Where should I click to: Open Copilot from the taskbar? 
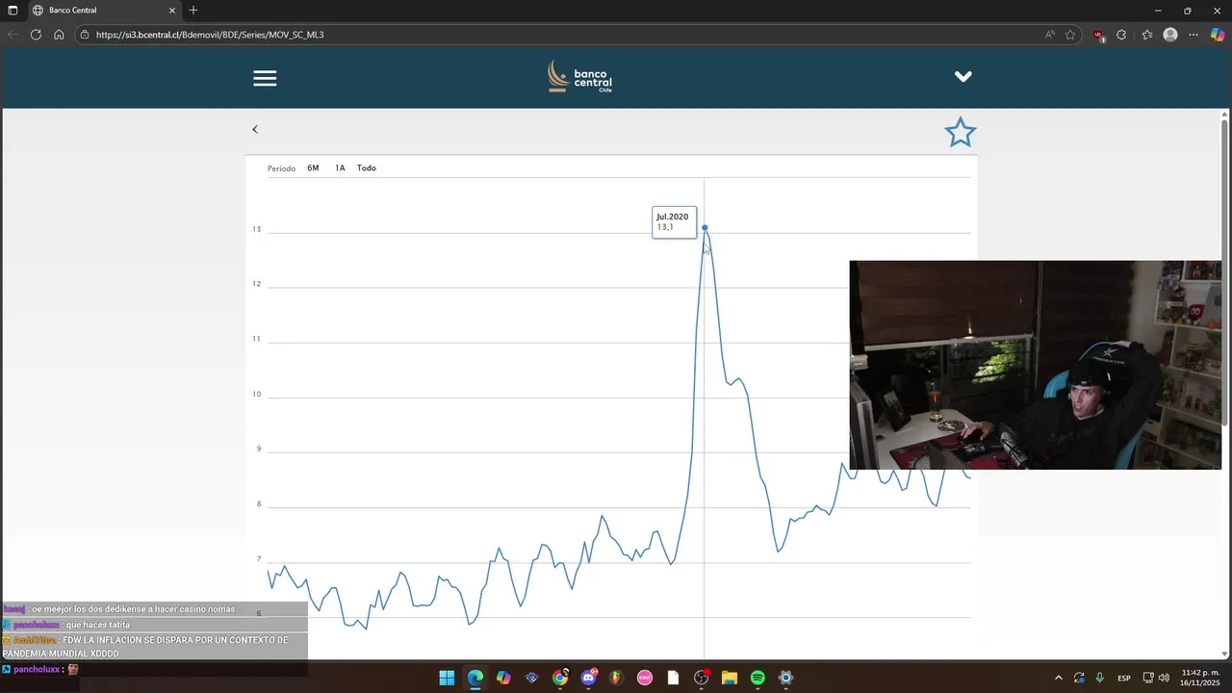click(x=503, y=678)
